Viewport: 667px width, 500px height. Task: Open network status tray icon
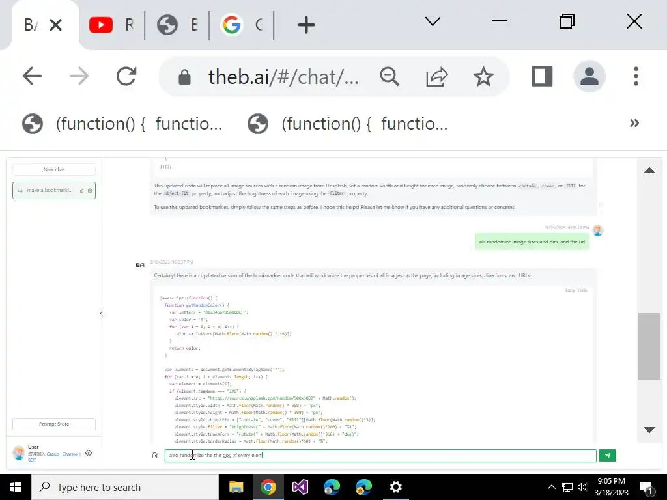coord(567,487)
